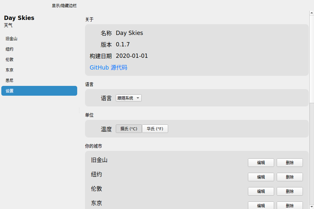
Task: Click the 关于 section heading
Action: [x=89, y=19]
